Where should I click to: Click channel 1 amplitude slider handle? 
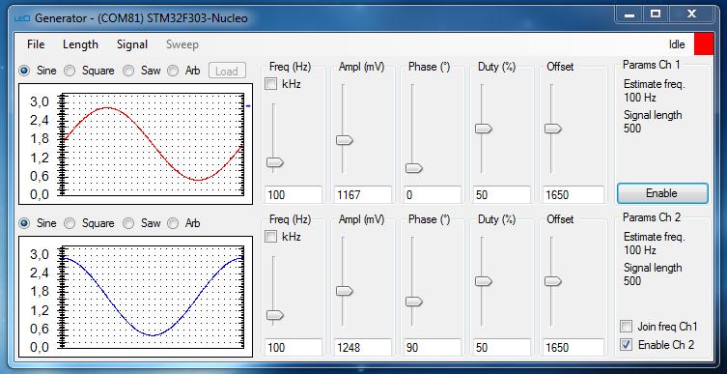(x=345, y=140)
